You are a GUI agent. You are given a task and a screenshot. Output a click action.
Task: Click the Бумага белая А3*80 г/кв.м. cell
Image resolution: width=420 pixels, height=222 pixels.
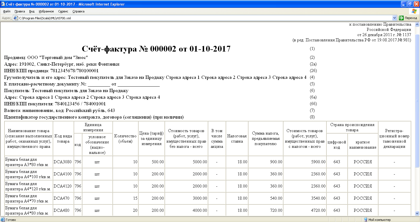(29, 162)
